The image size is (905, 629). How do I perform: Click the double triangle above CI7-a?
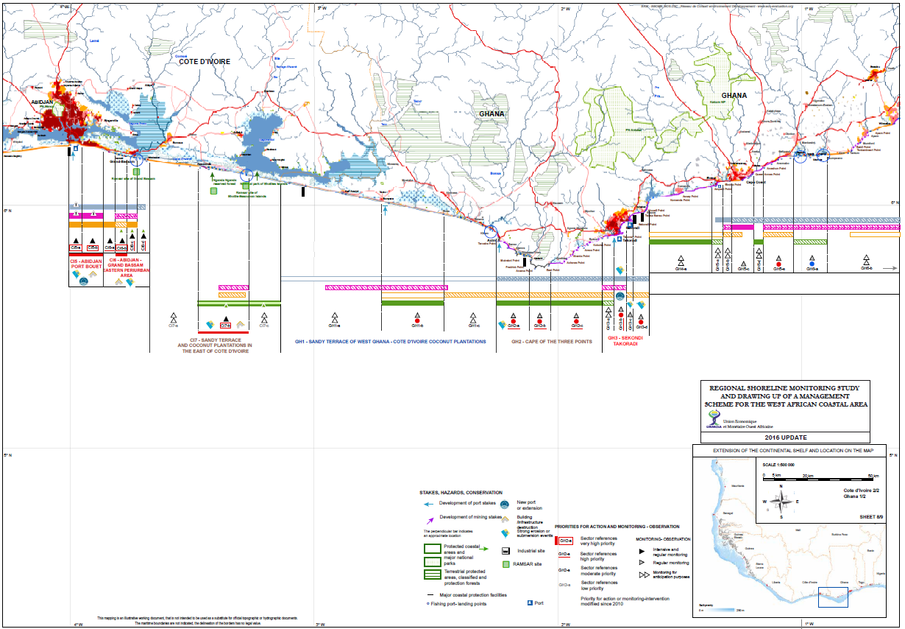pyautogui.click(x=174, y=317)
